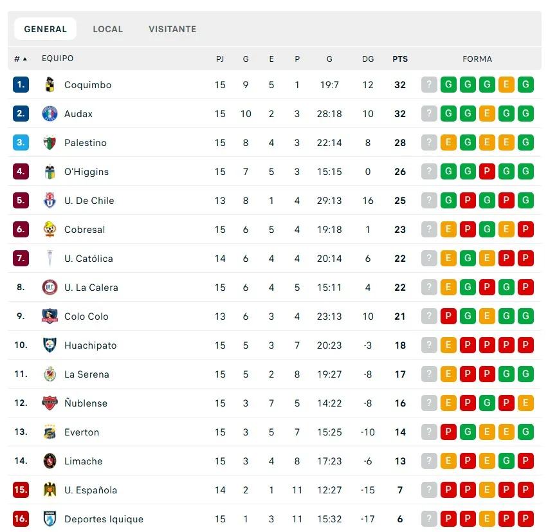Click Ñublense's last orange E form badge
548x532 pixels.
tap(525, 403)
